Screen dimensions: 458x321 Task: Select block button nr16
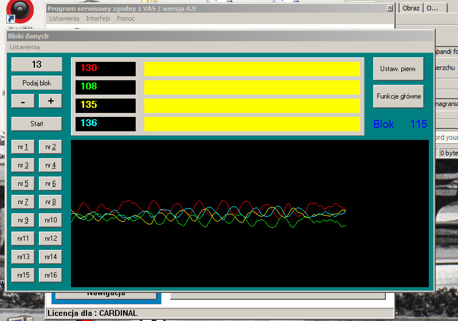(x=50, y=275)
